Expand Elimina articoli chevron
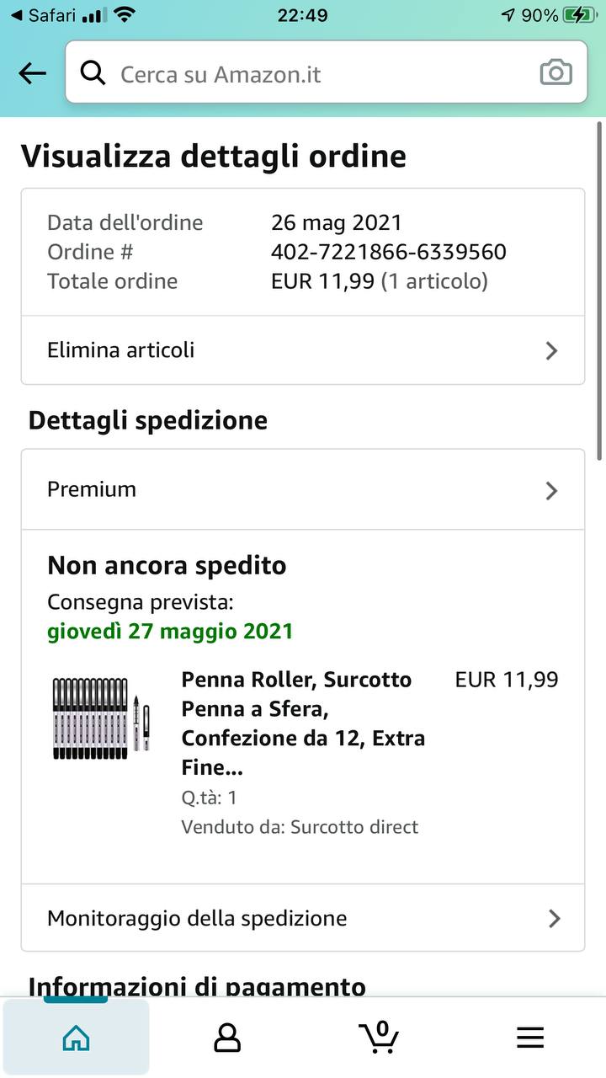The height and width of the screenshot is (1078, 606). 551,350
